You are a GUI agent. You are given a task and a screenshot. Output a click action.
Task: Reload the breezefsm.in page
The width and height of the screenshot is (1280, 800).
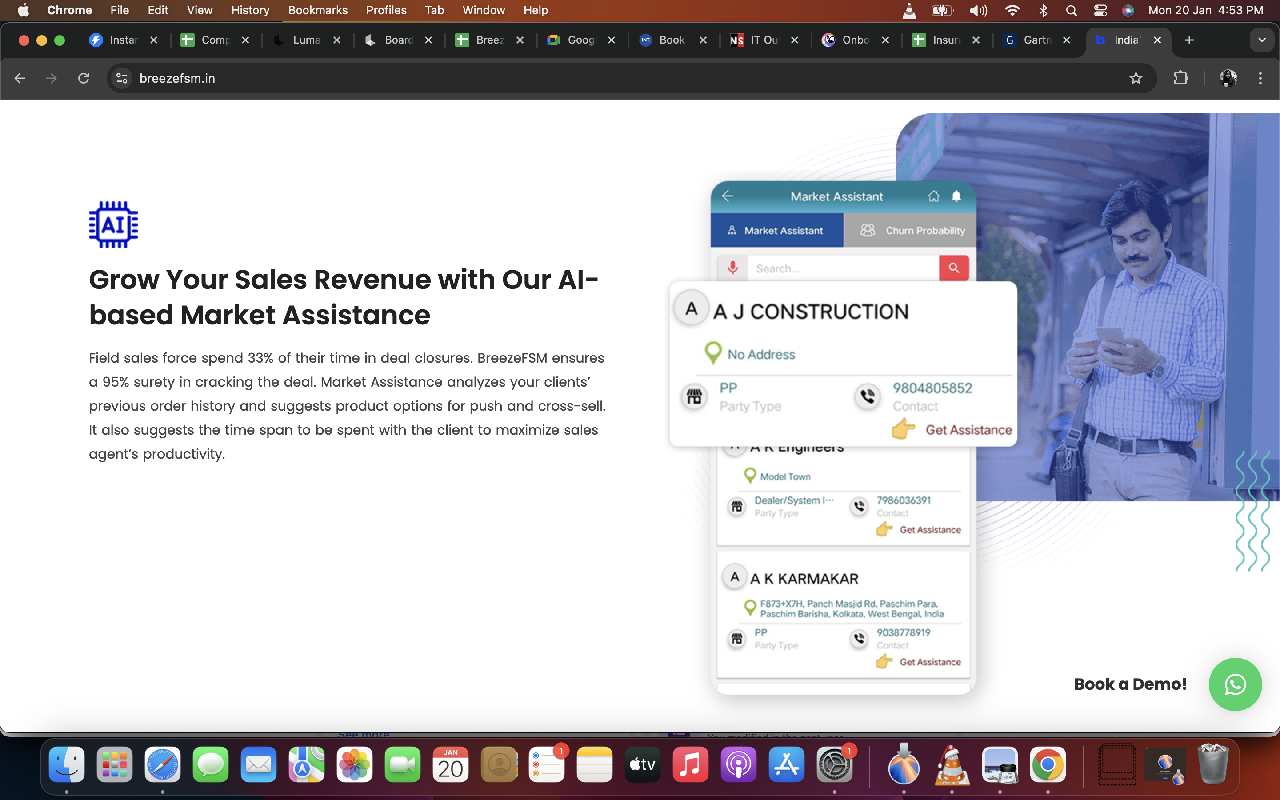[x=84, y=78]
